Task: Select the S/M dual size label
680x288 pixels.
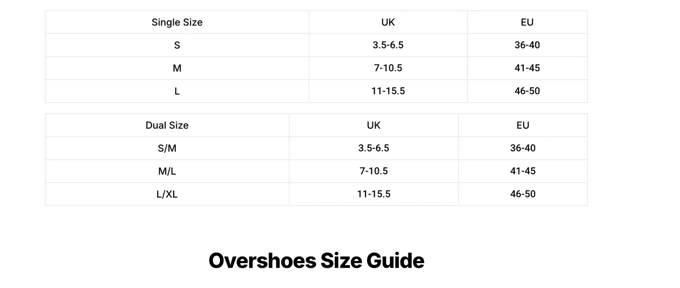Action: 167,148
